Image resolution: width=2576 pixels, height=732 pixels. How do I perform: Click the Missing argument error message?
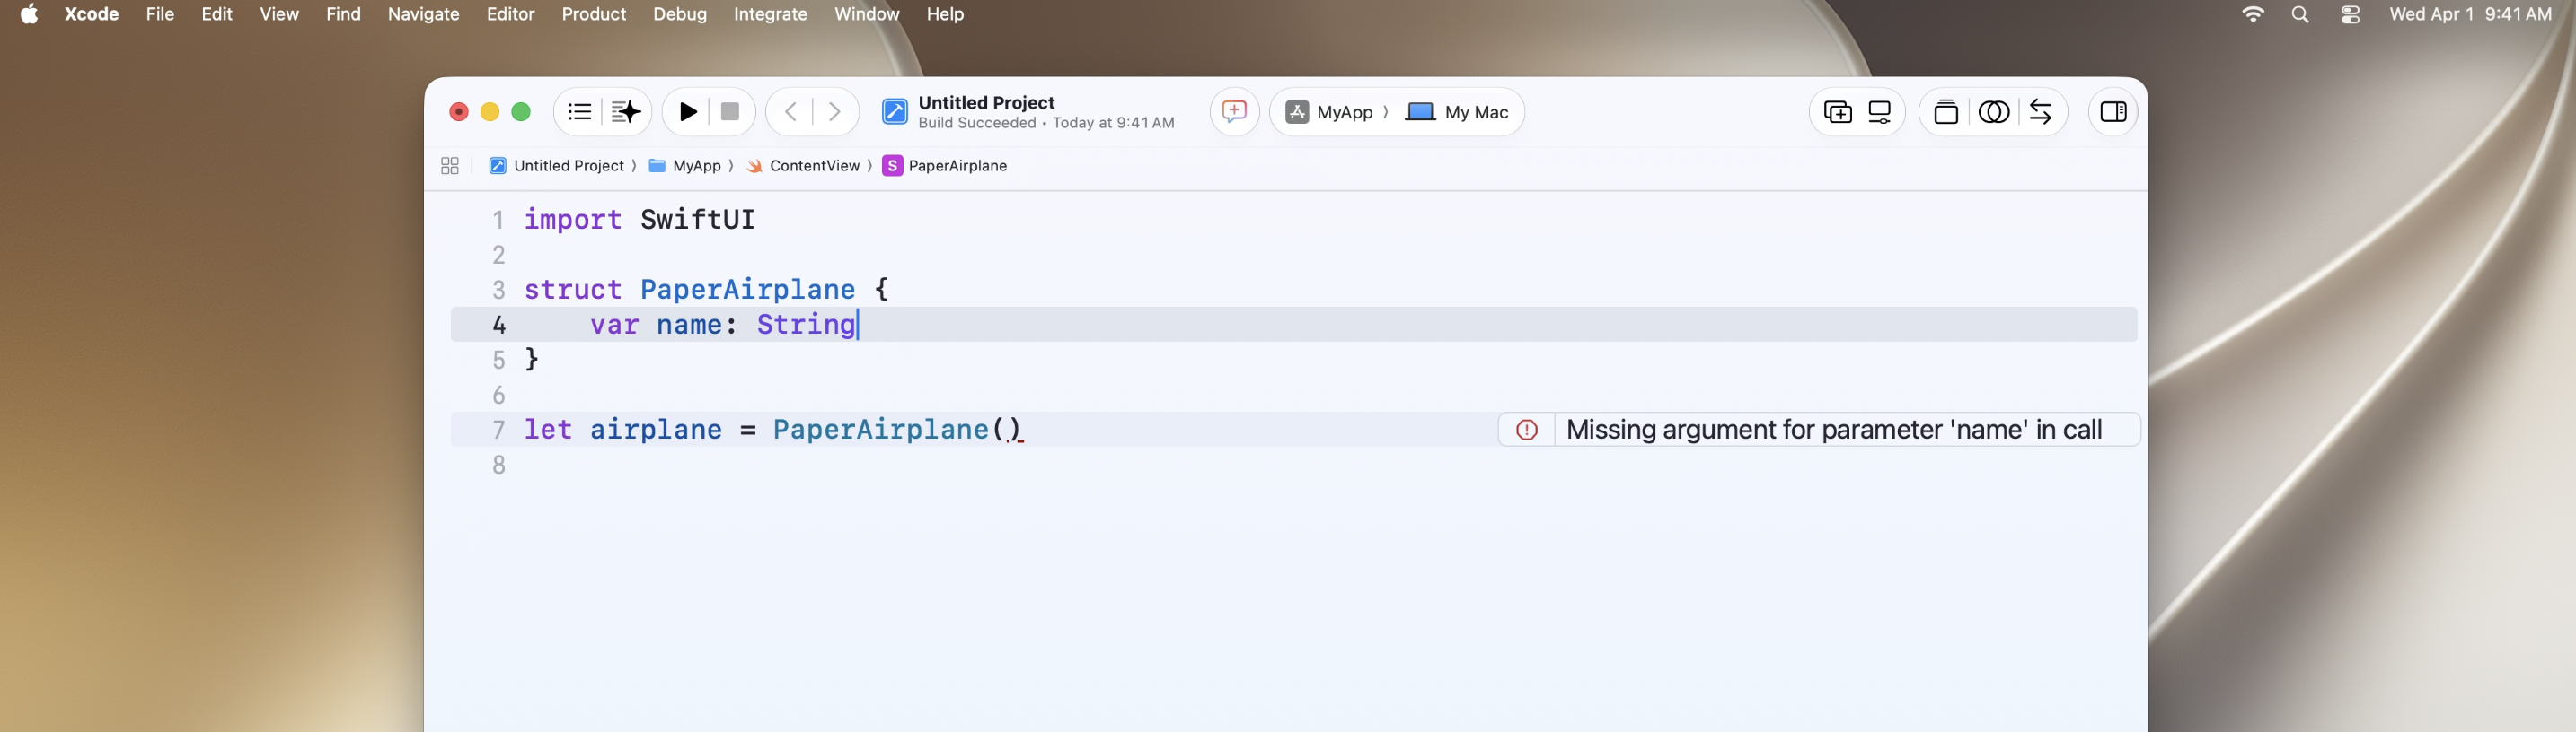click(x=1834, y=430)
